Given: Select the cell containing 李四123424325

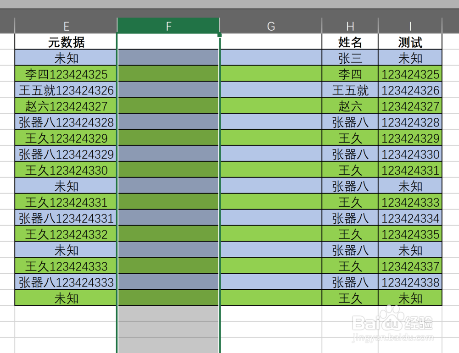Looking at the screenshot, I should coord(66,74).
